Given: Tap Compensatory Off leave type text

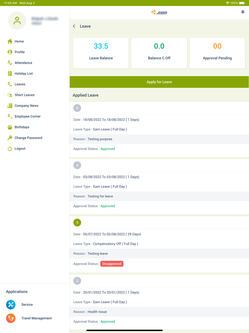Looking at the screenshot, I should (x=116, y=244).
